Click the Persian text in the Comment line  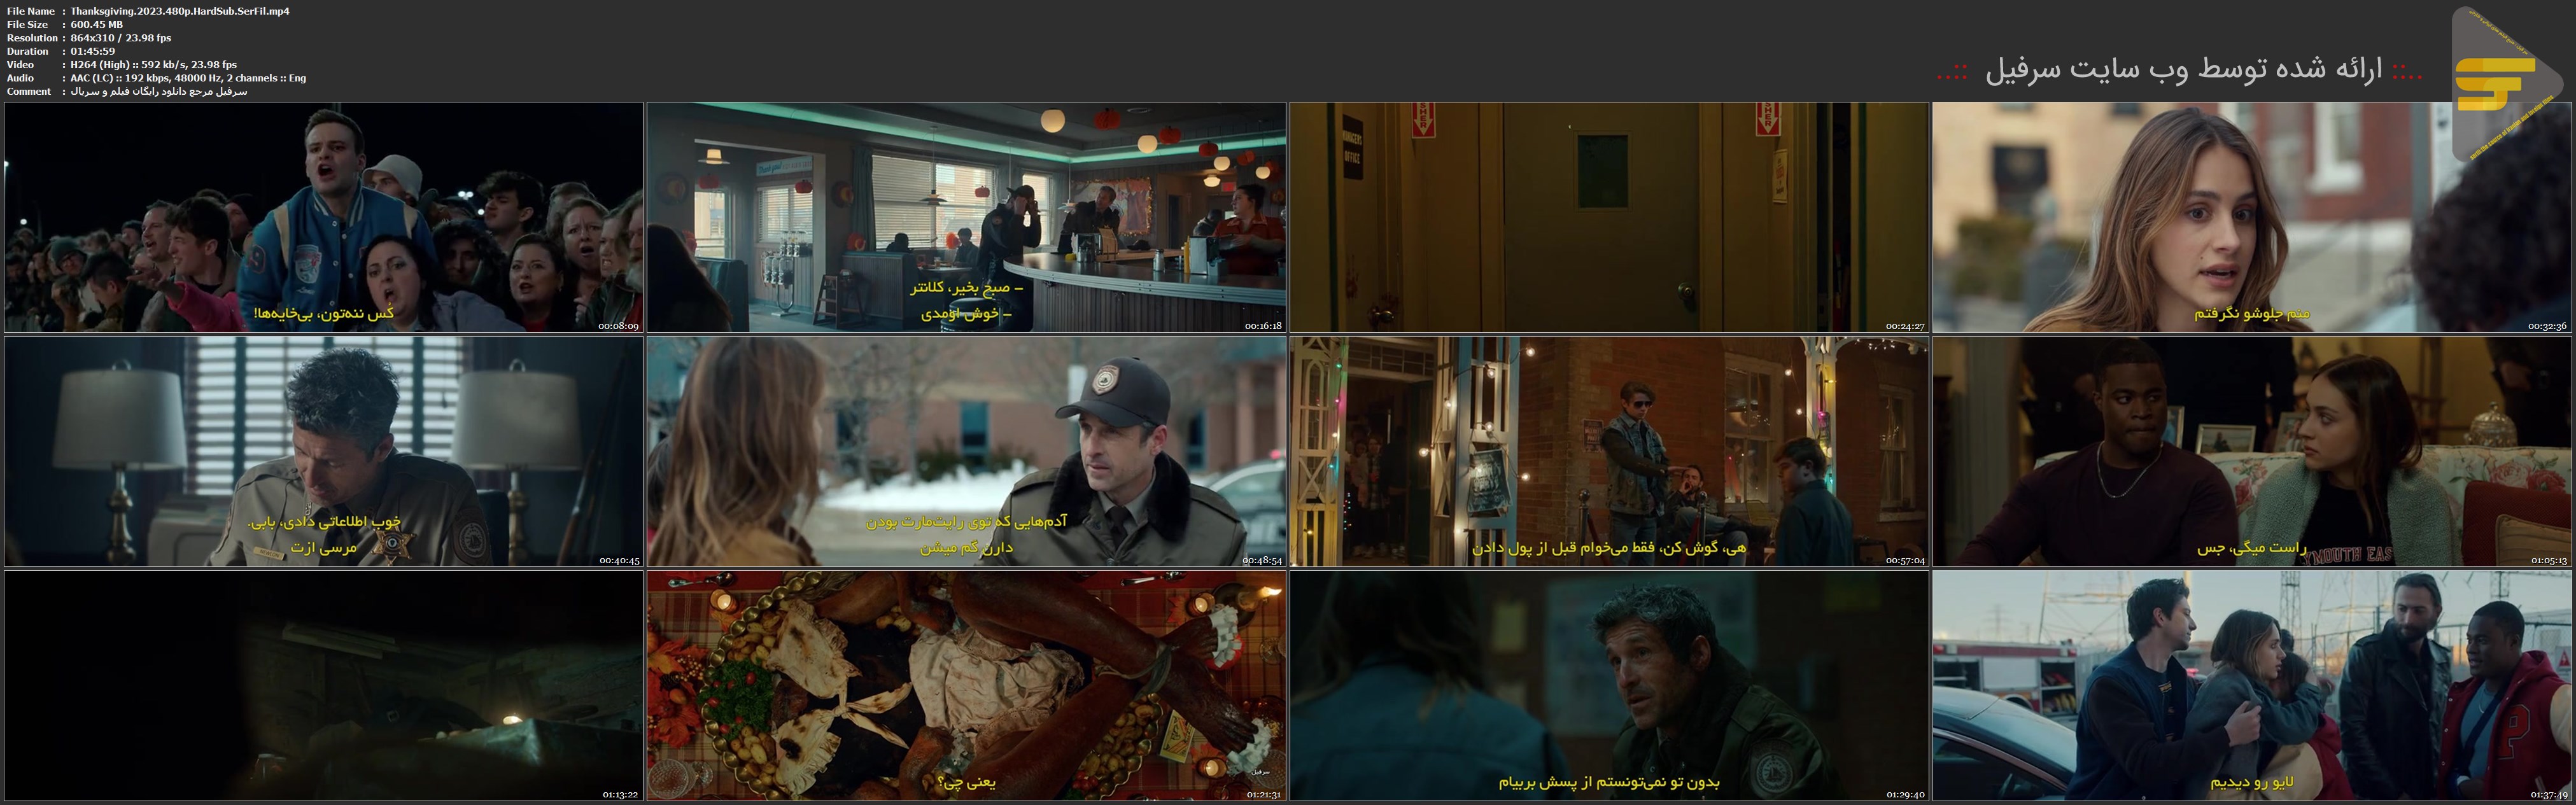coord(158,91)
